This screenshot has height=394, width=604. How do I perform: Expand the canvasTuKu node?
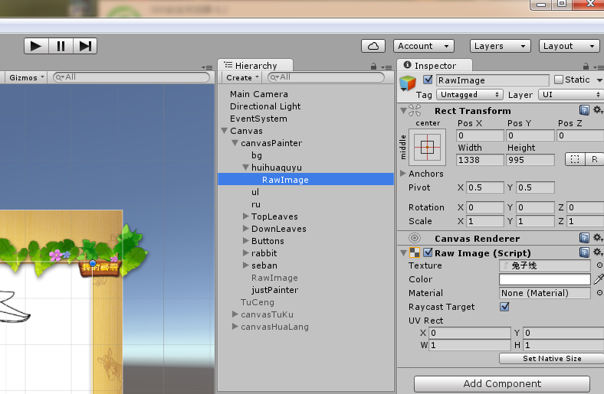[235, 314]
